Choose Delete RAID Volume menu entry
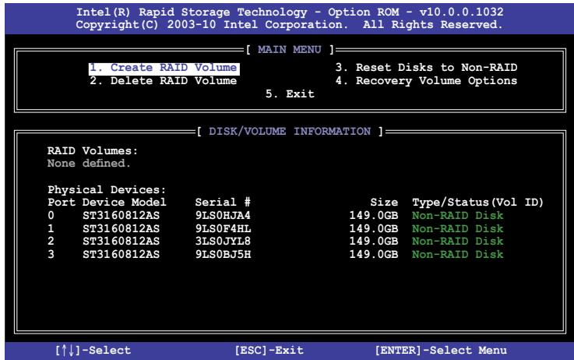 point(164,81)
